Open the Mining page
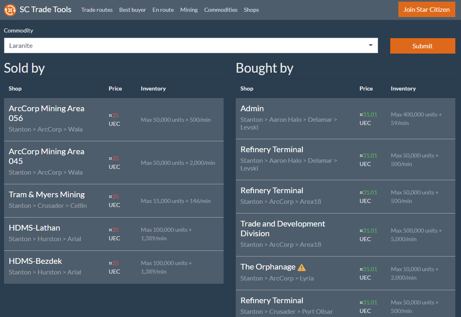The width and height of the screenshot is (461, 317). click(189, 10)
